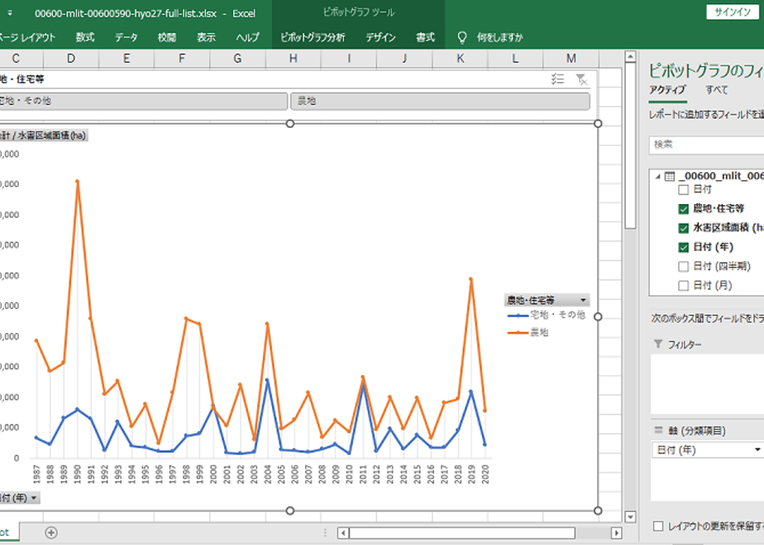Click the 何をしますか search box

tap(499, 37)
